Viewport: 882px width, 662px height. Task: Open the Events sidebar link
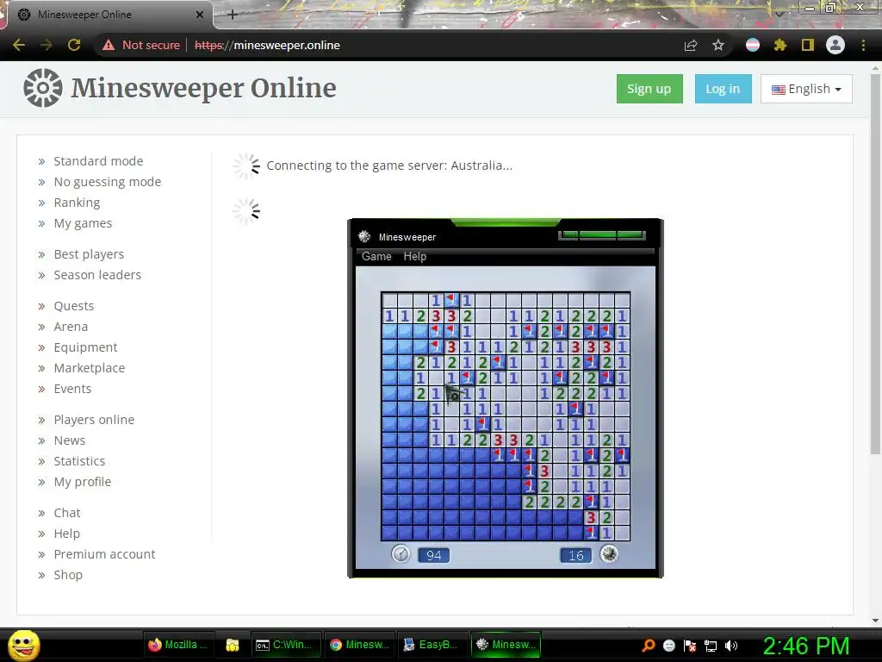(72, 389)
